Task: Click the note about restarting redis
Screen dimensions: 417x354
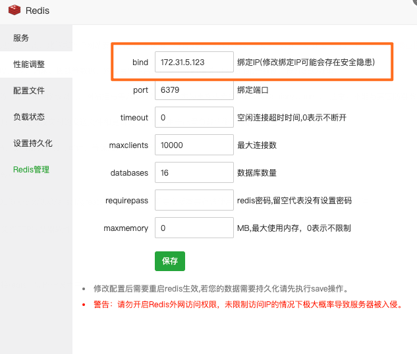Action: (x=221, y=288)
